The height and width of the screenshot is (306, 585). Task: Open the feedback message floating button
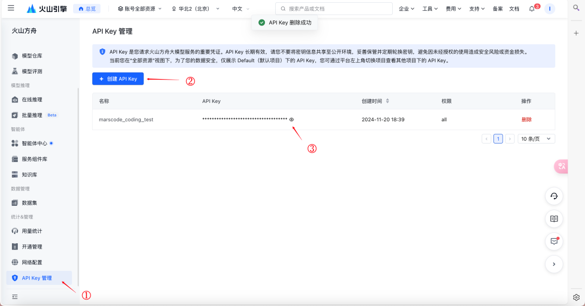pyautogui.click(x=554, y=242)
